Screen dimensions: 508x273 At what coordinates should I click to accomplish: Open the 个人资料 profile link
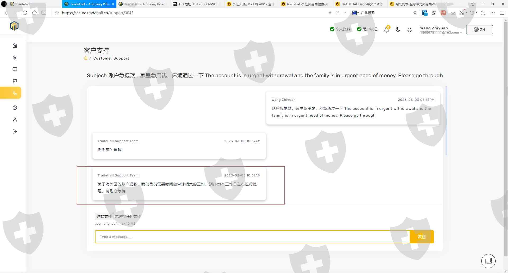coord(340,29)
